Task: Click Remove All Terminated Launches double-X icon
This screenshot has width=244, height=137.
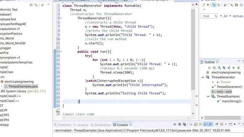Action: [x=185, y=124]
